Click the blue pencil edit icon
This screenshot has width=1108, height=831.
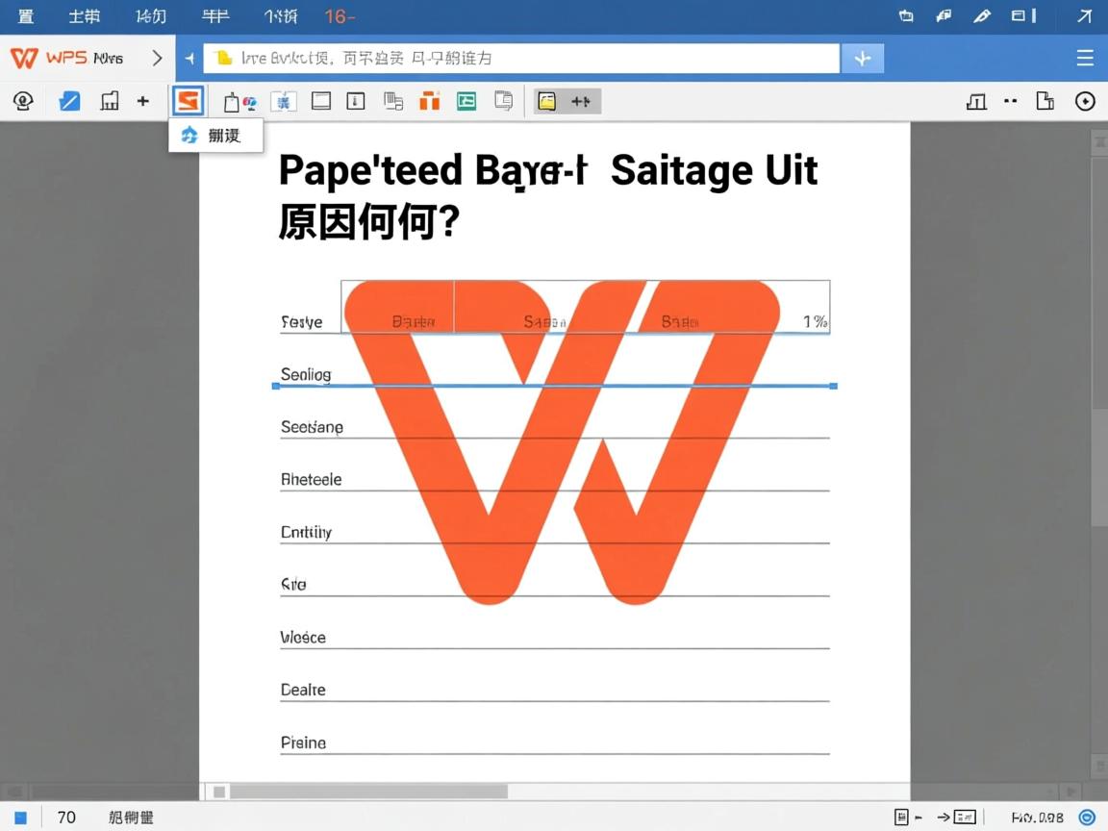[69, 101]
